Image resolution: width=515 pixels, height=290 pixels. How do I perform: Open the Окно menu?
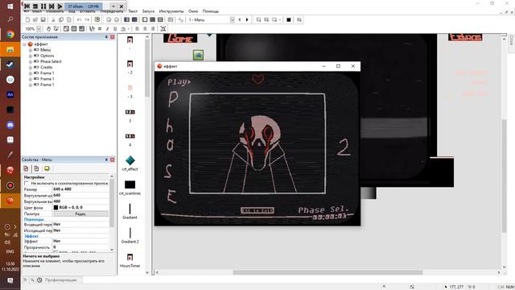pos(193,11)
